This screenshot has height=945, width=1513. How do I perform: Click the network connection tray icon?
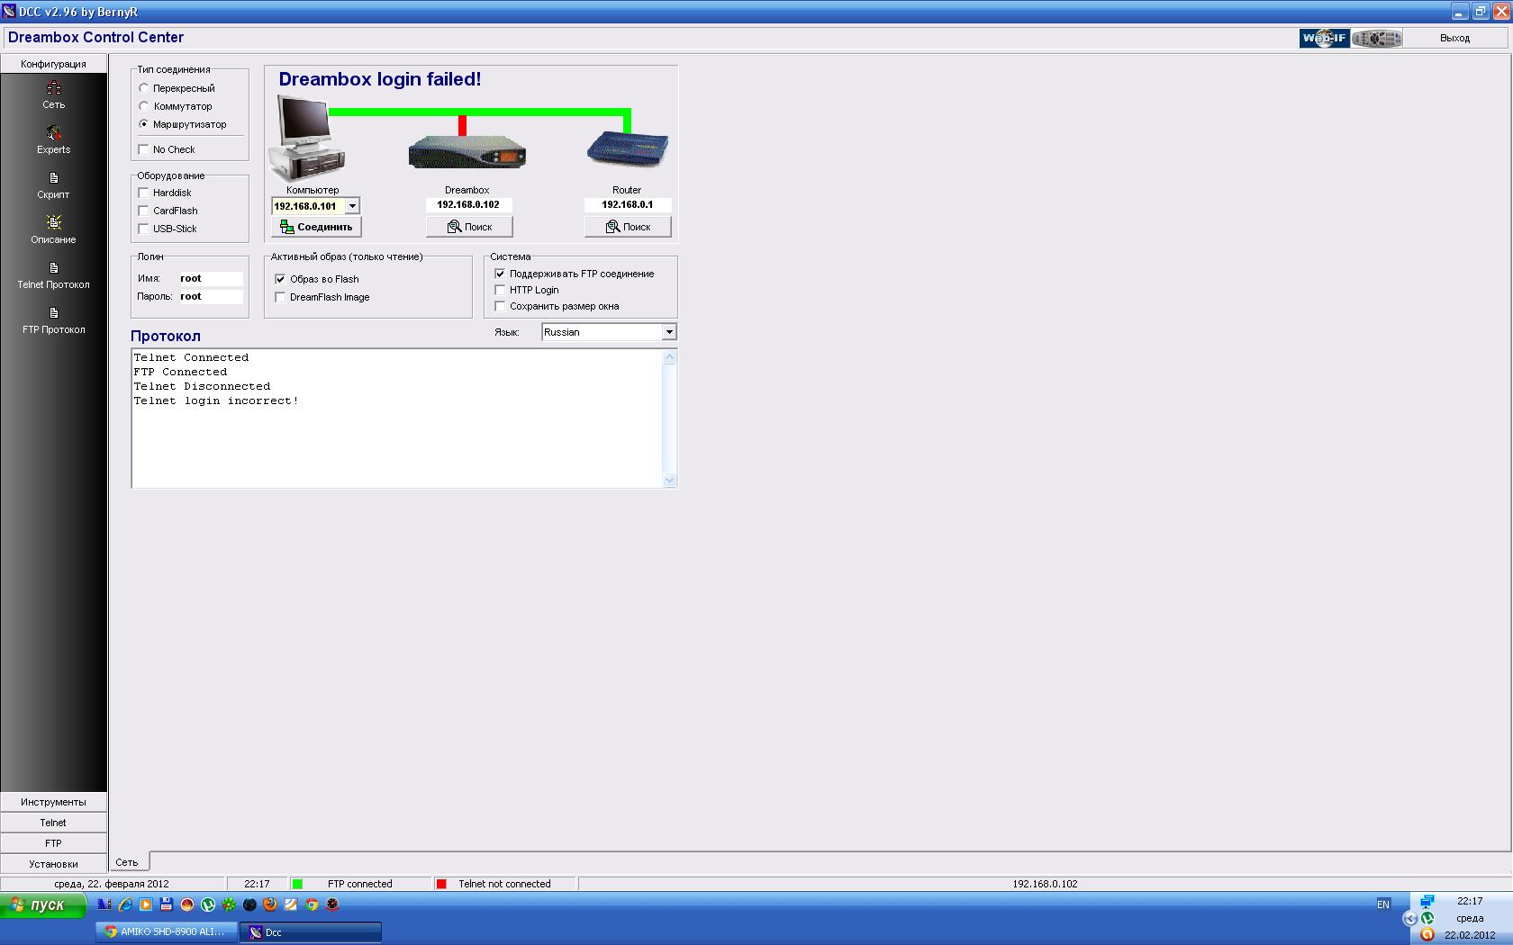[x=1427, y=901]
